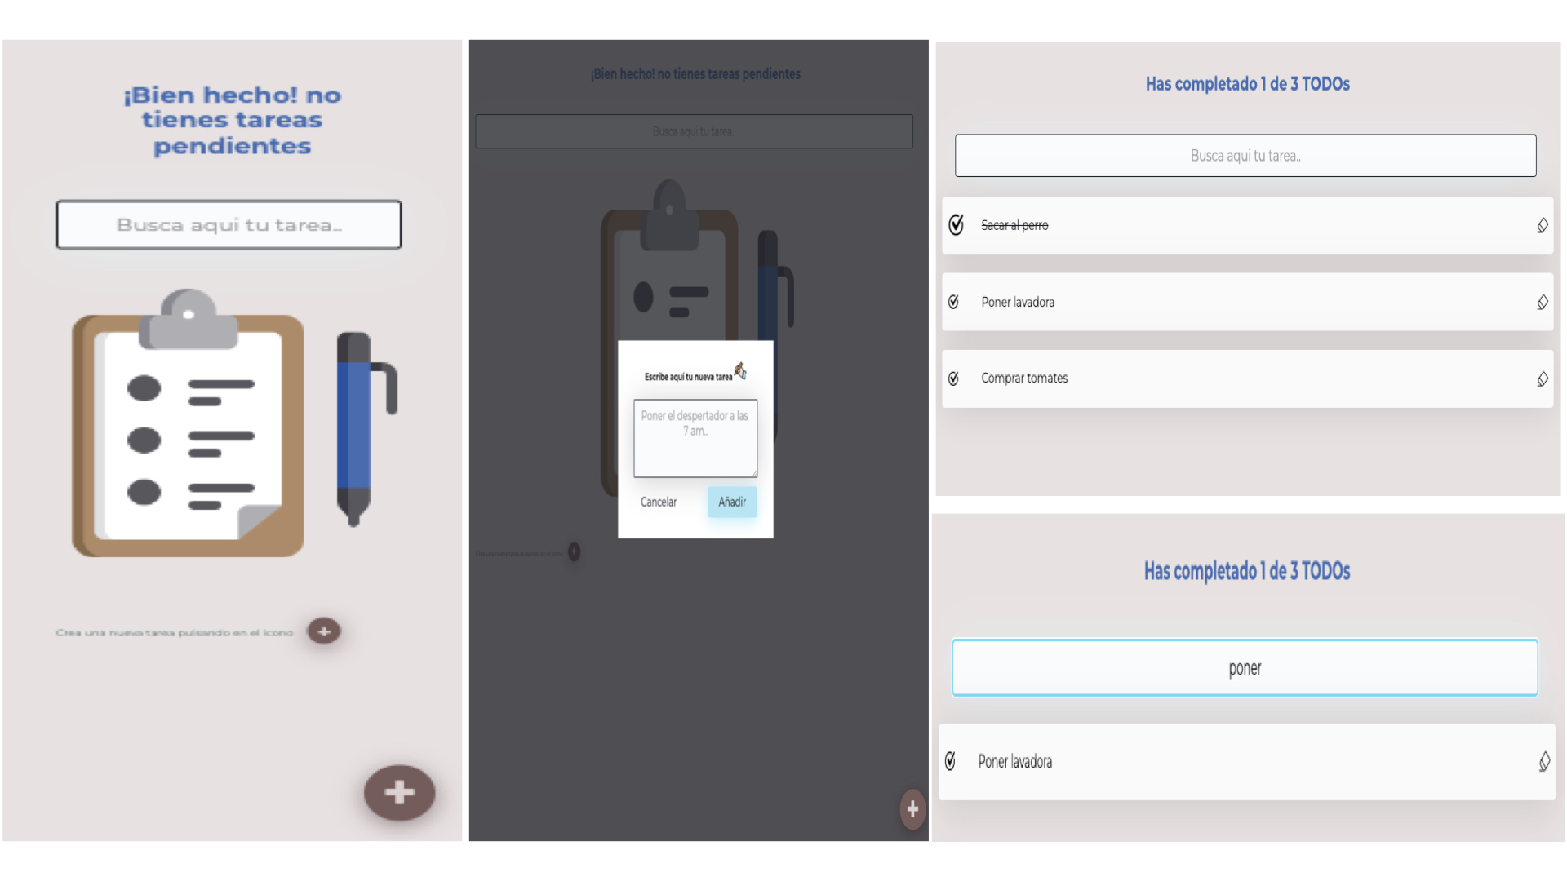Toggle the checkbox on the filtered 'Poner lavadora' result
This screenshot has width=1567, height=881.
tap(949, 761)
